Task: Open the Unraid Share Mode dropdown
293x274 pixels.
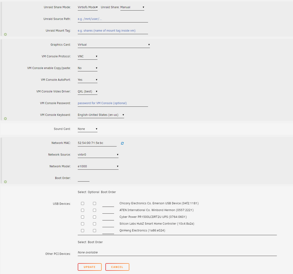Action: tap(88, 7)
